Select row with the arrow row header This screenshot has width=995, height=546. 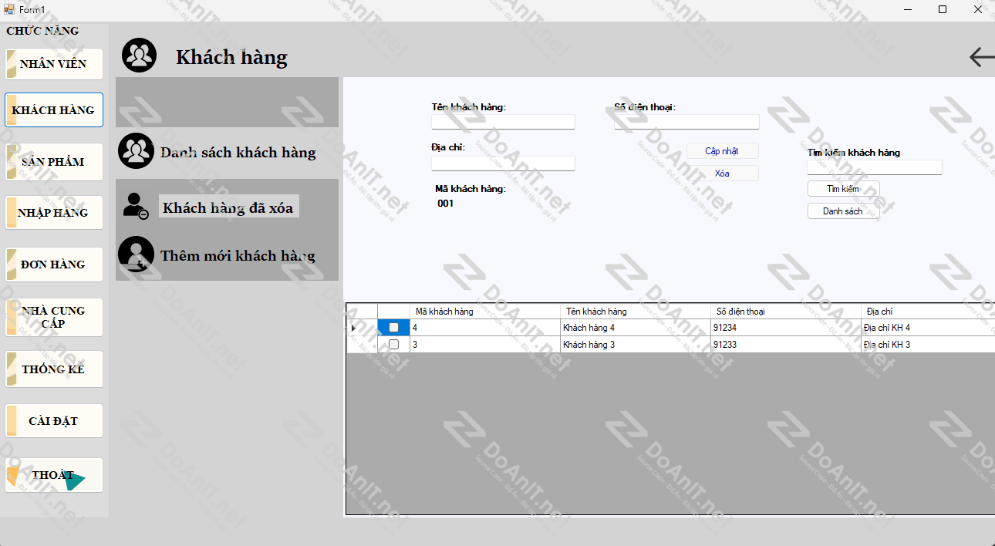(354, 328)
